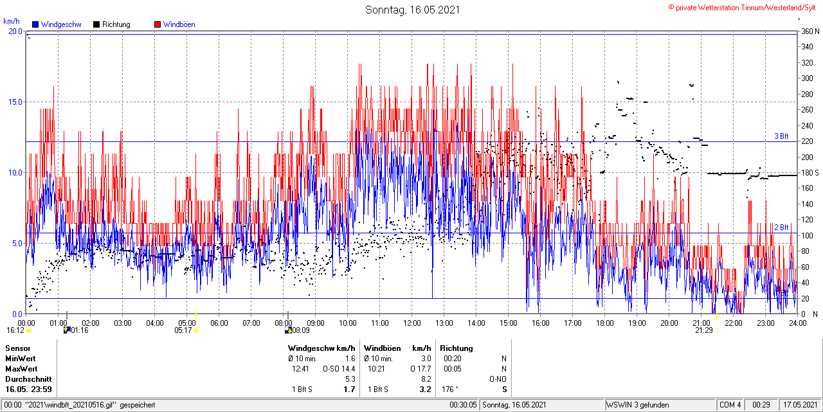Click the black Richtung legend swatch
Viewport: 823px width, 412px height.
click(x=96, y=24)
